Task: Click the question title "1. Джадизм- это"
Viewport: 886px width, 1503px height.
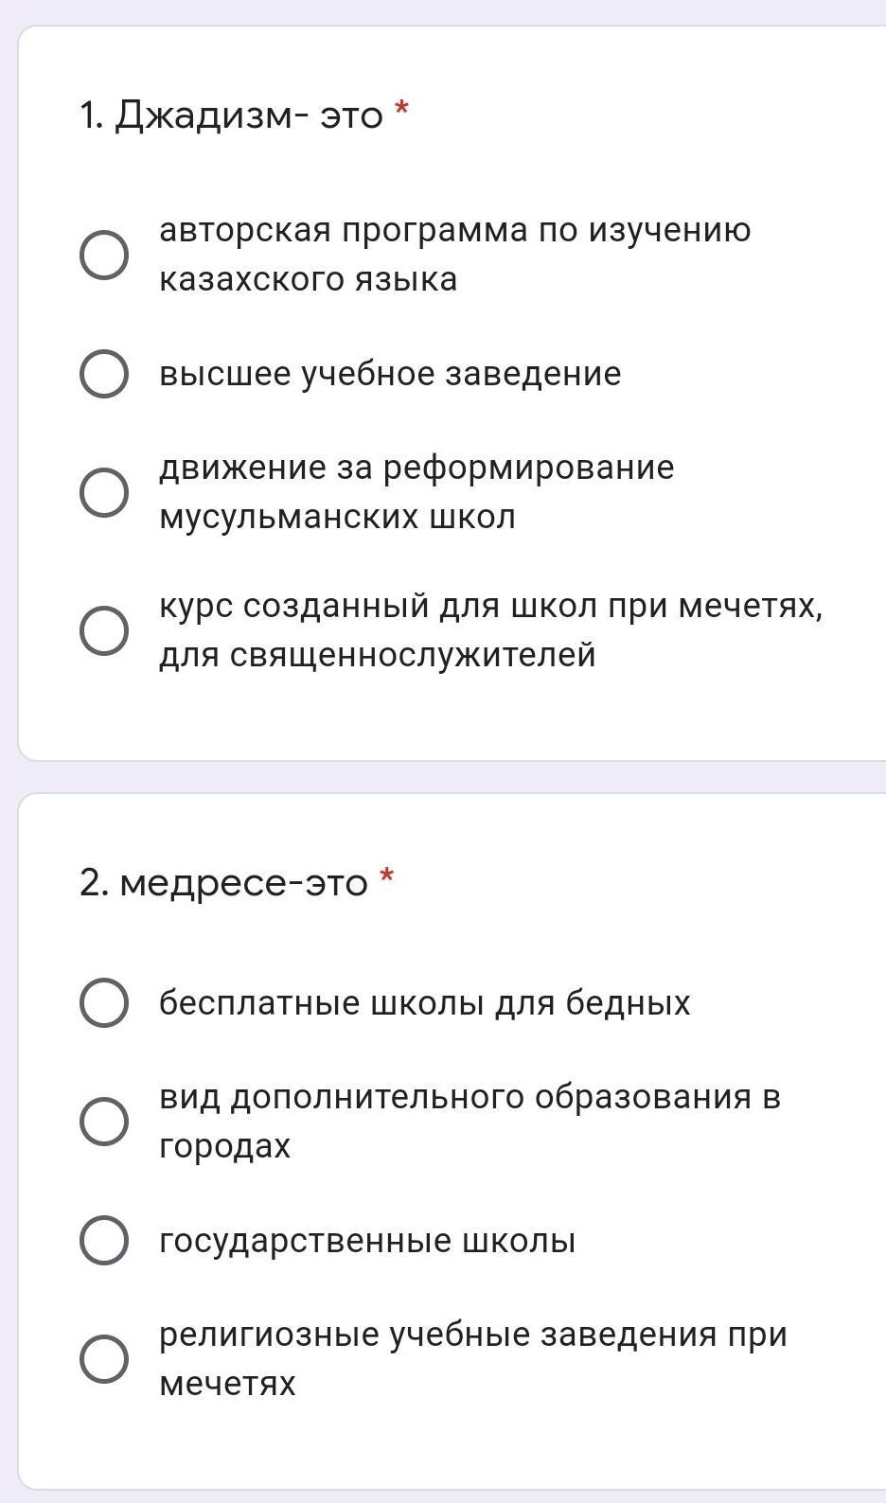Action: coord(232,116)
